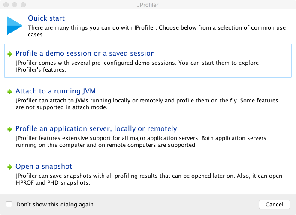Minimize the JProfiler window
296x215 pixels.
tap(14, 4)
